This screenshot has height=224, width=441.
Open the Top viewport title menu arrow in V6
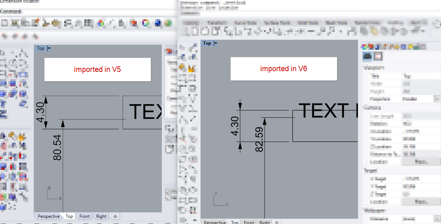tap(216, 43)
